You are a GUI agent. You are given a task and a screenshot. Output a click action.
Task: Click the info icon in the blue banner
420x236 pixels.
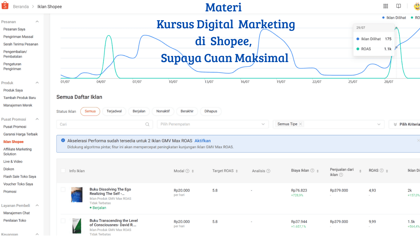tap(63, 140)
